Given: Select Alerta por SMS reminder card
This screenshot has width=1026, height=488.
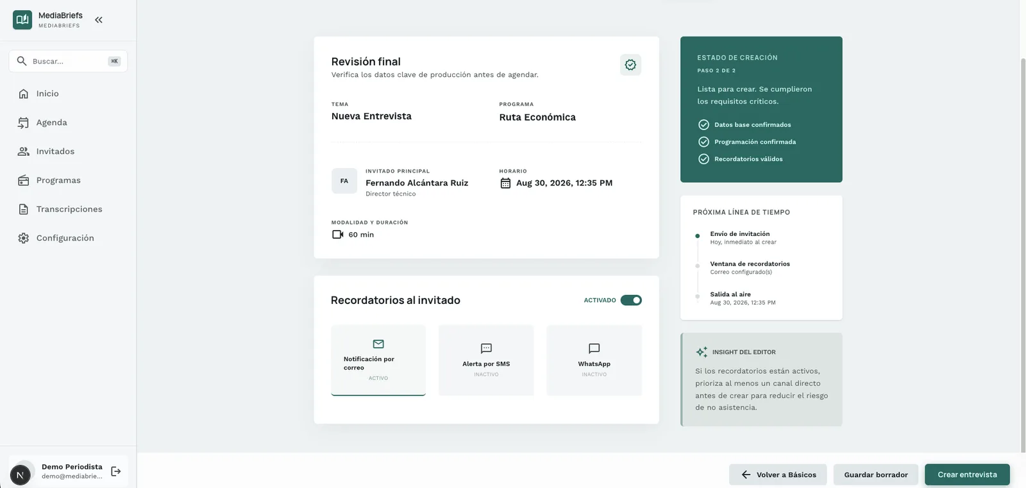Looking at the screenshot, I should (x=486, y=360).
